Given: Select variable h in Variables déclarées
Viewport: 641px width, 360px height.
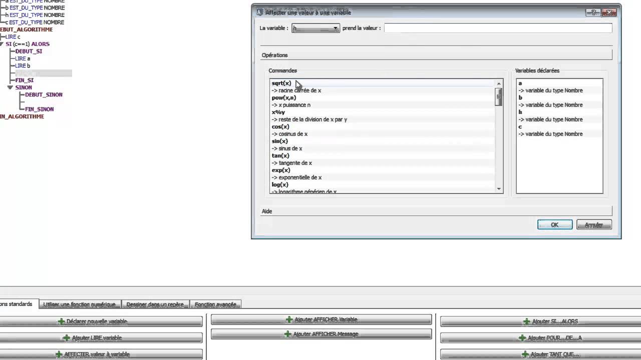Looking at the screenshot, I should click(520, 112).
